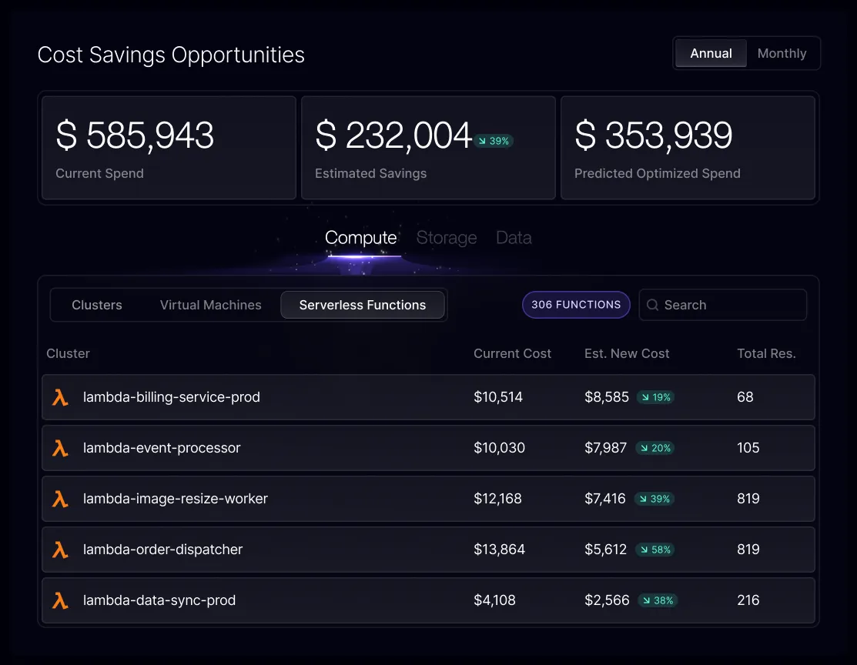The width and height of the screenshot is (857, 665).
Task: Click the 58% reduction badge
Action: tap(654, 550)
